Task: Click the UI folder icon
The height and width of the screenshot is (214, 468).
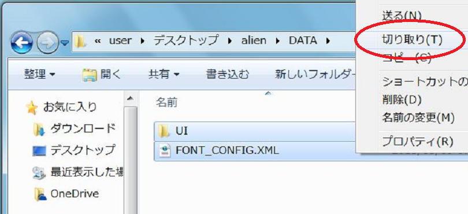Action: click(x=164, y=131)
